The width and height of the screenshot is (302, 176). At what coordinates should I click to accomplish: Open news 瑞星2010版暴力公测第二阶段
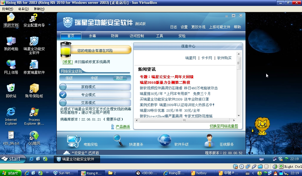click(165, 82)
